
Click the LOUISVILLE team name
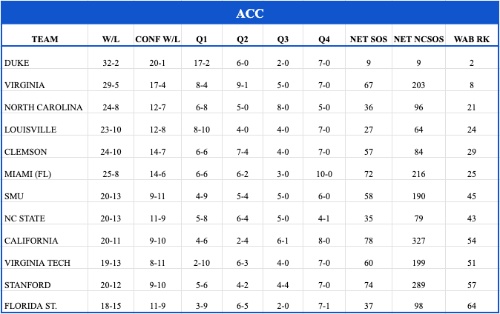coord(30,130)
